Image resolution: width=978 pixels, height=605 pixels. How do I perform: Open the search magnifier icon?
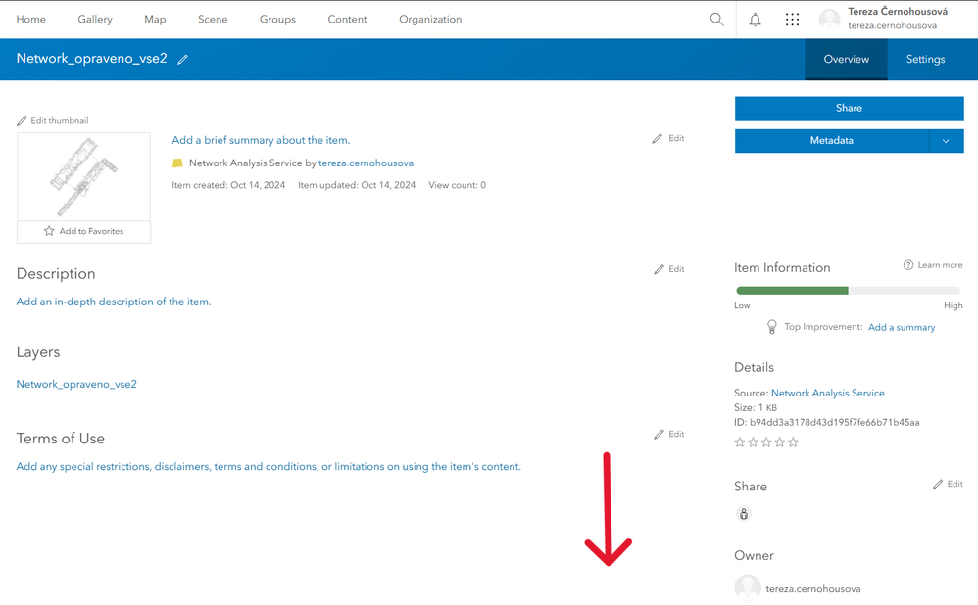[x=716, y=20]
